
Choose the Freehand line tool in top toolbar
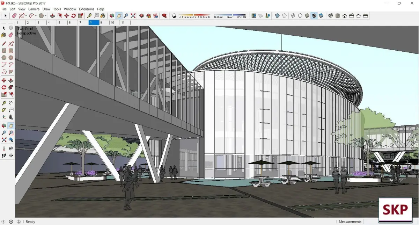[22, 16]
